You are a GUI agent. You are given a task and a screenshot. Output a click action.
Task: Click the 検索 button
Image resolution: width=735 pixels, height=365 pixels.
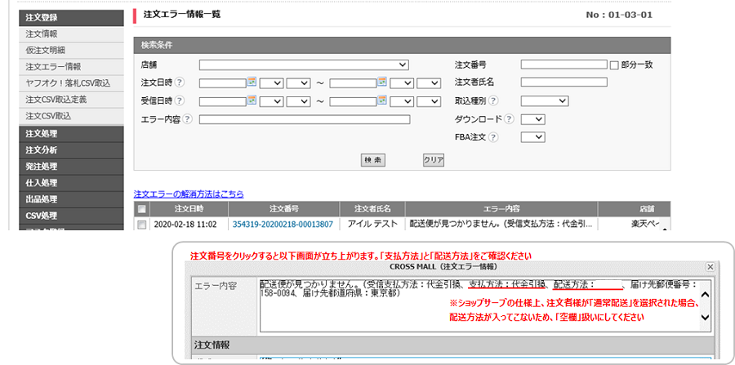tap(372, 160)
